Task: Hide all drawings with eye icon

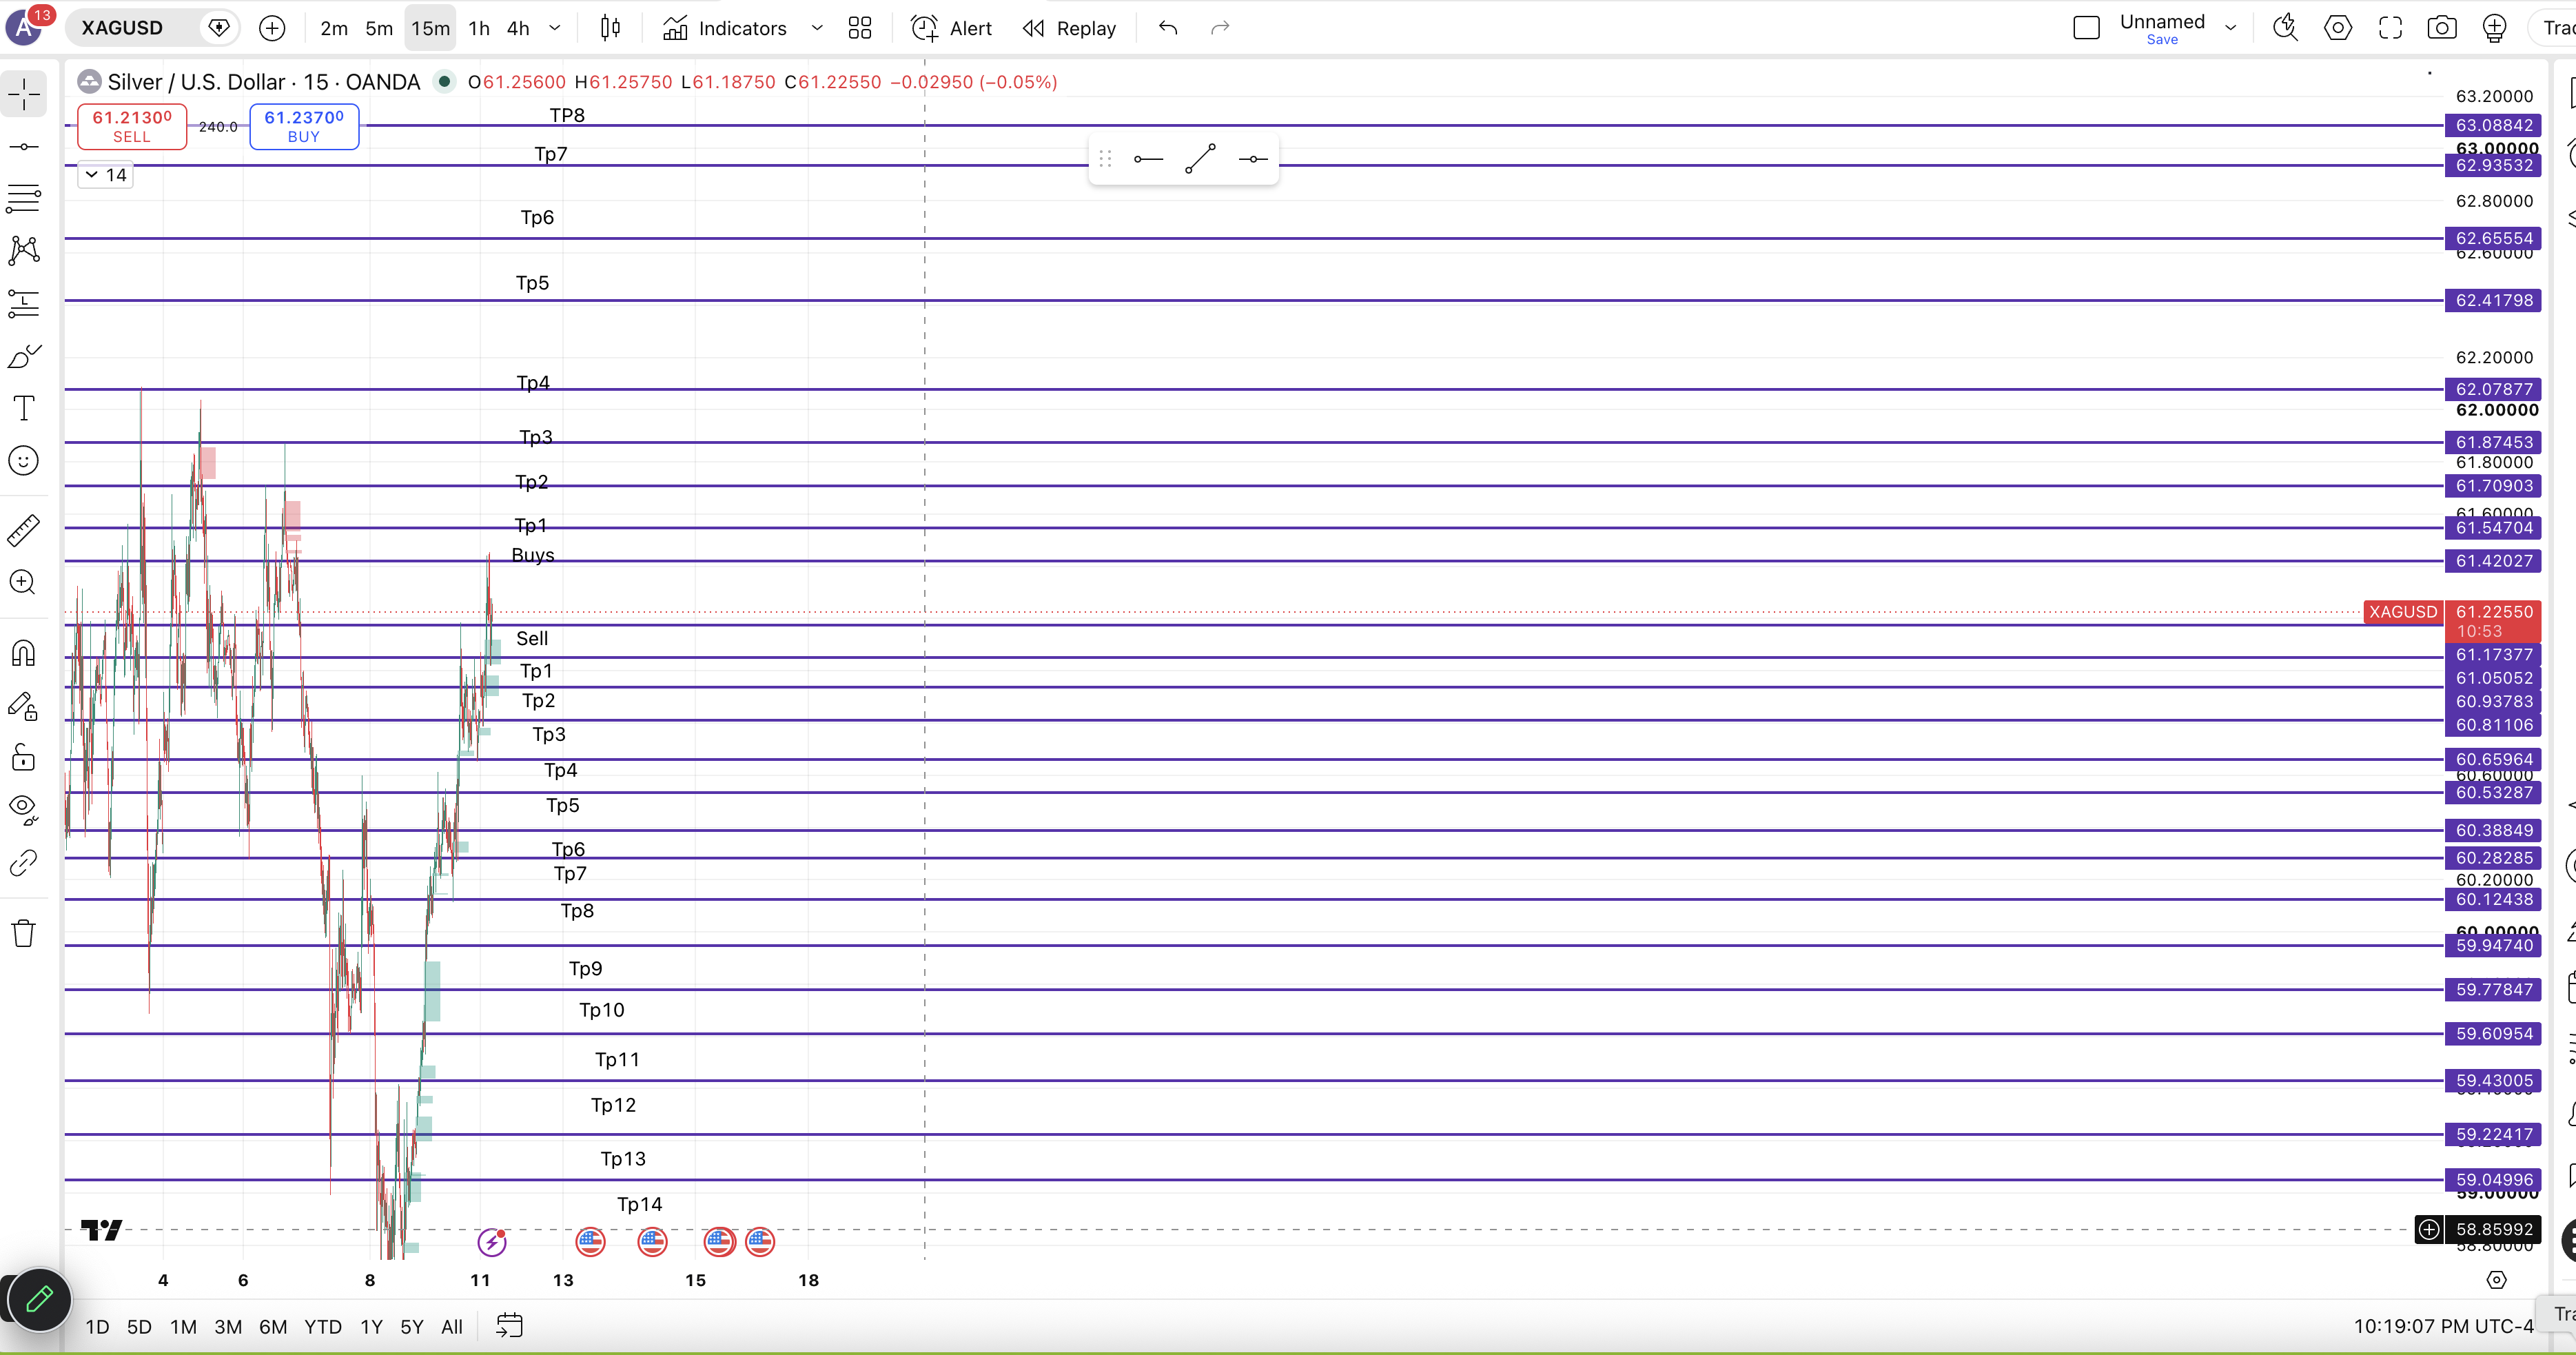Action: coord(24,809)
